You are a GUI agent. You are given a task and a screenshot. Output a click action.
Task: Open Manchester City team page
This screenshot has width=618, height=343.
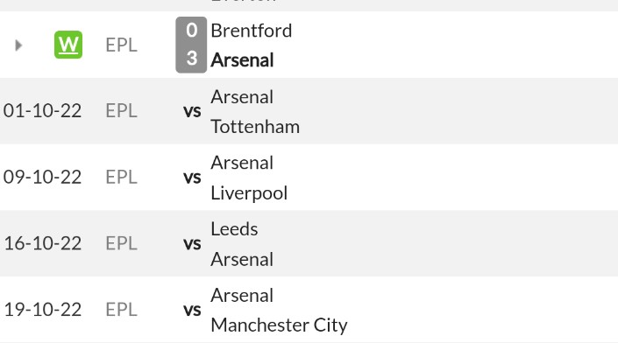tap(279, 325)
